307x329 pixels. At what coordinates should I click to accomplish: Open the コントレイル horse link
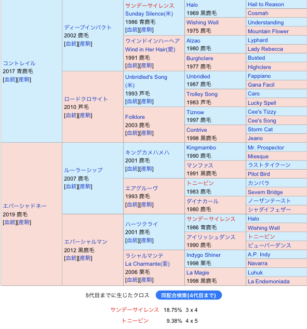point(19,63)
